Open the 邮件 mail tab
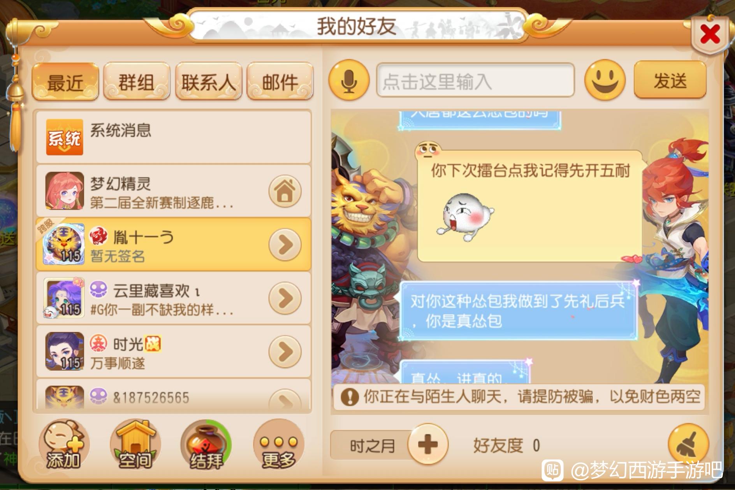 (x=280, y=82)
